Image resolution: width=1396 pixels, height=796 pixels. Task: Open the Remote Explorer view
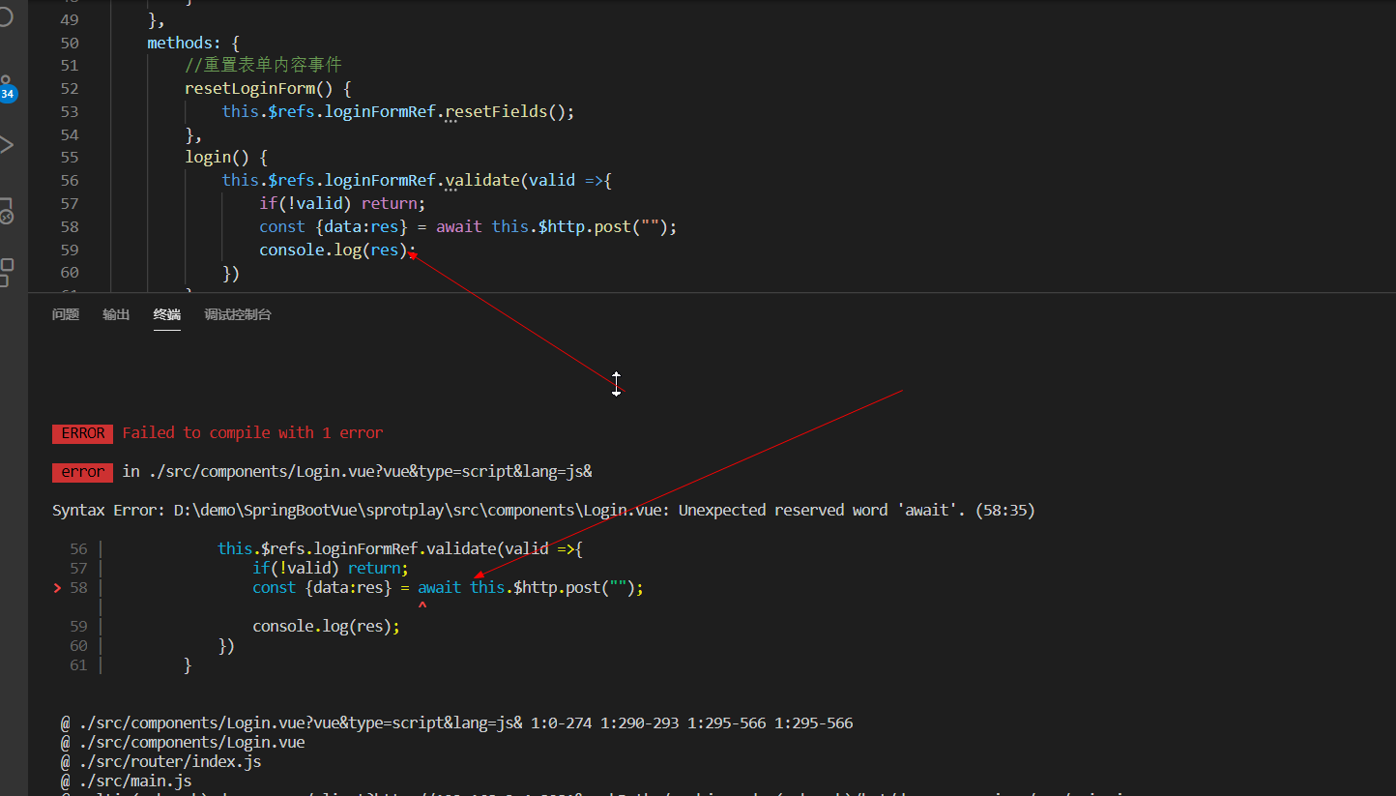(6, 211)
